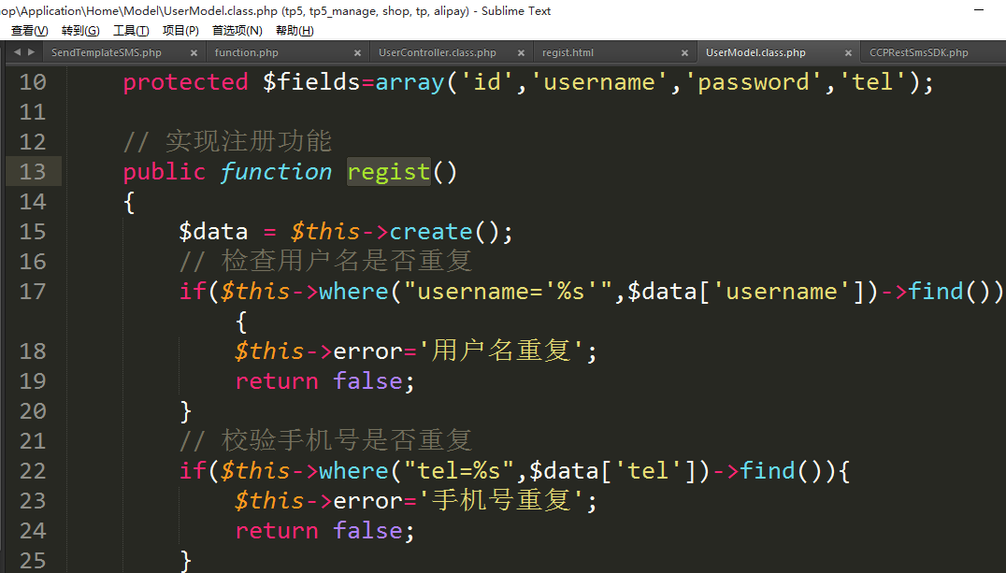Open the 帮助(H) menu
The image size is (1006, 573).
click(x=295, y=31)
